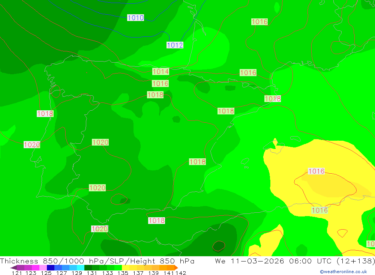
Task: Click legend value 139
Action: 153,273
